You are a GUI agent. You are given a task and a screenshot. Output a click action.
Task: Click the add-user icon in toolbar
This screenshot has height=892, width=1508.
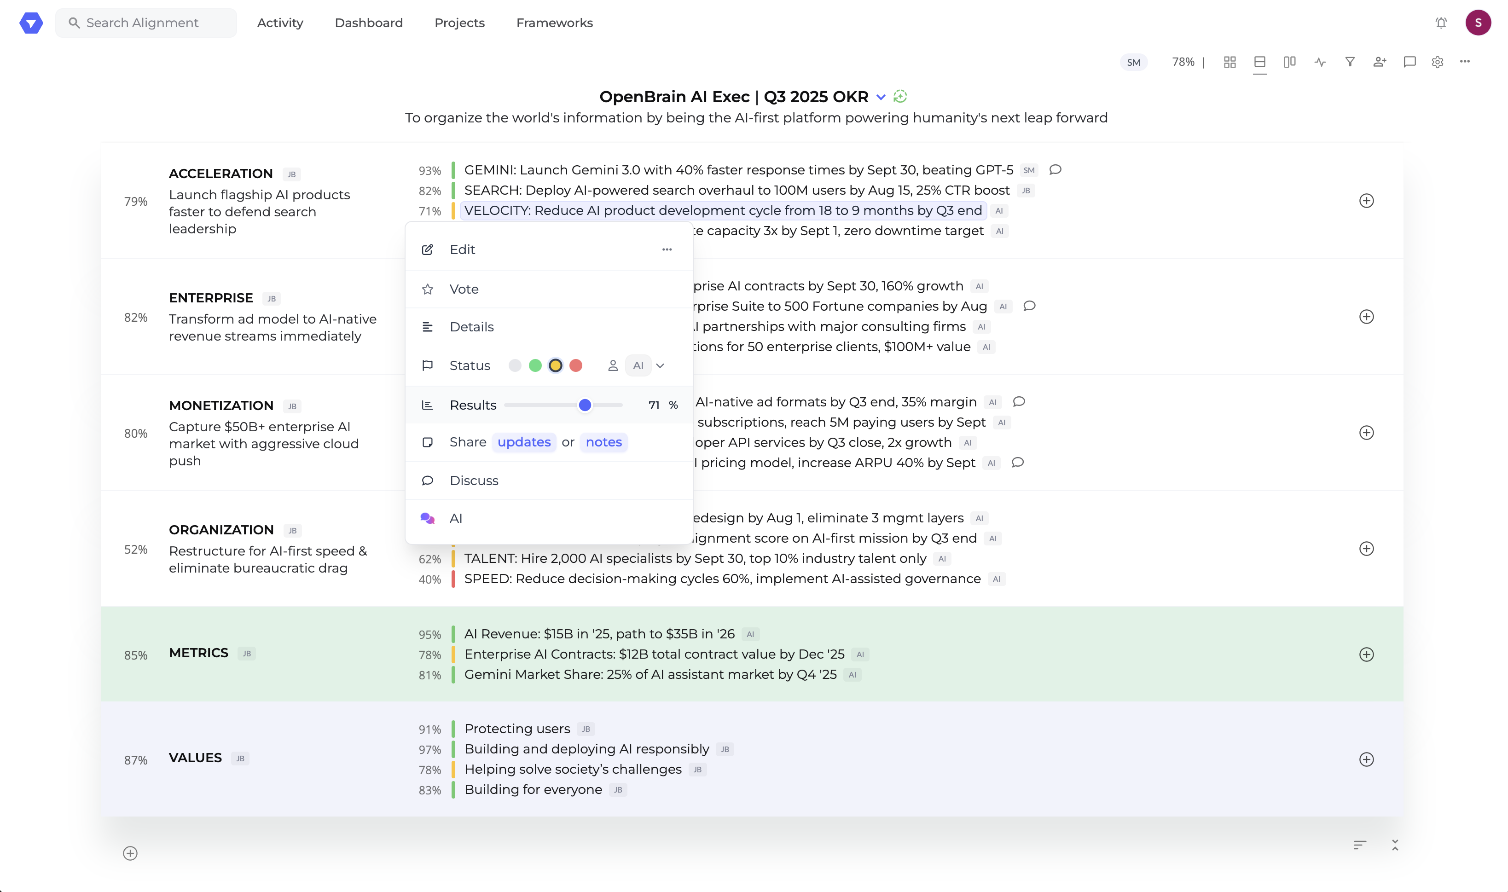[x=1380, y=62]
